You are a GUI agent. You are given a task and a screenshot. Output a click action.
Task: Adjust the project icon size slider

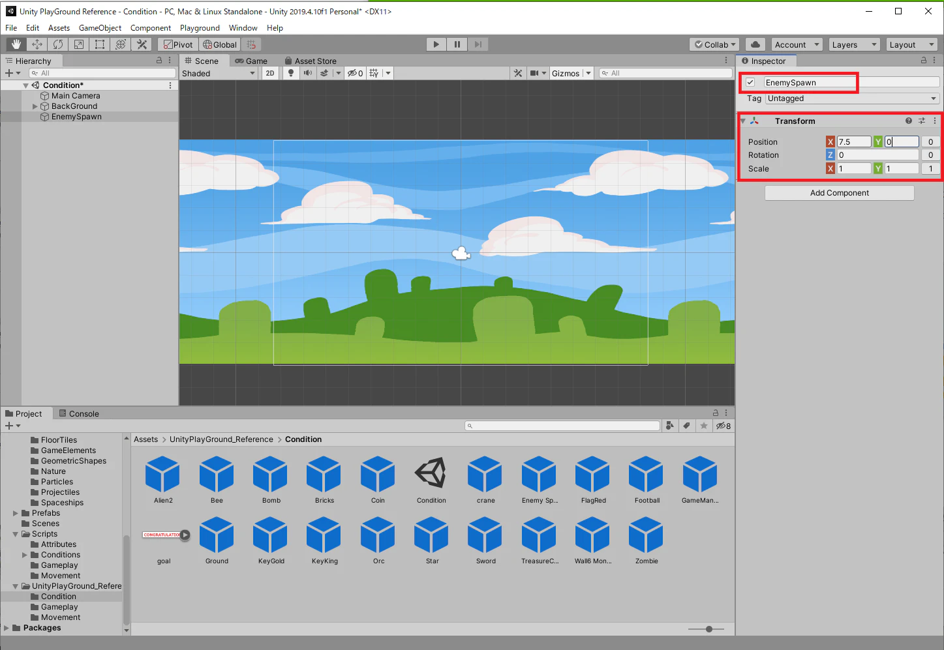click(709, 629)
